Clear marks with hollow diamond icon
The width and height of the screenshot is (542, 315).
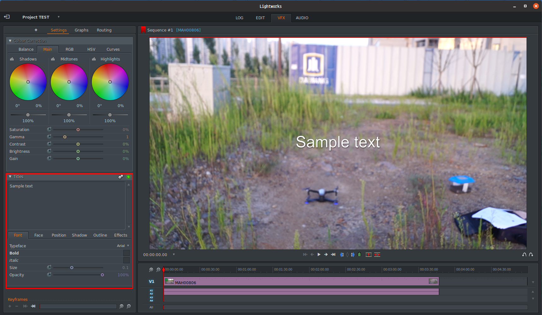point(347,255)
